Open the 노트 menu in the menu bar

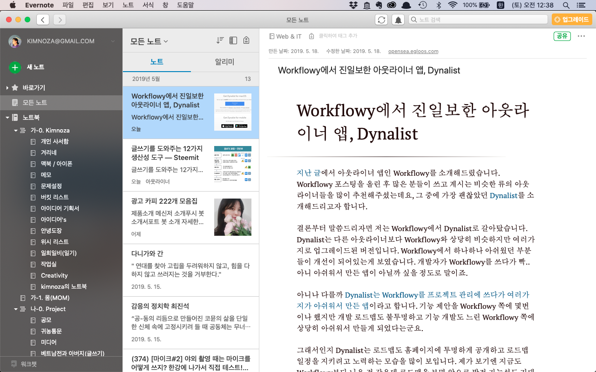pyautogui.click(x=128, y=5)
